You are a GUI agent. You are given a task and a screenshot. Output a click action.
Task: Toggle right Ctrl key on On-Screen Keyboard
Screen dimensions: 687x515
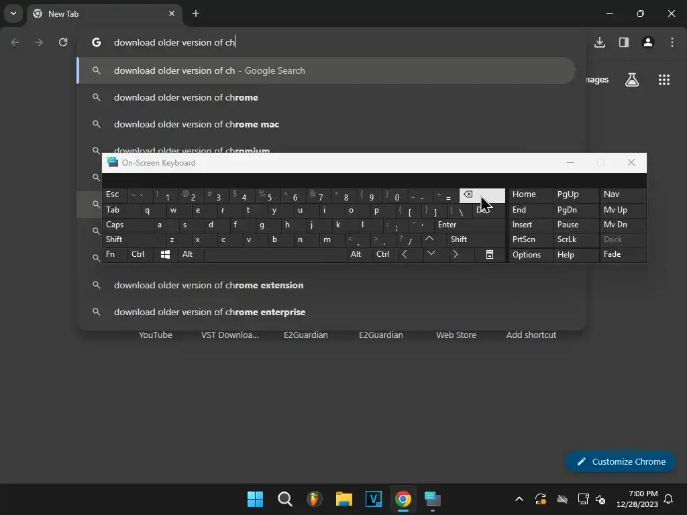point(384,254)
